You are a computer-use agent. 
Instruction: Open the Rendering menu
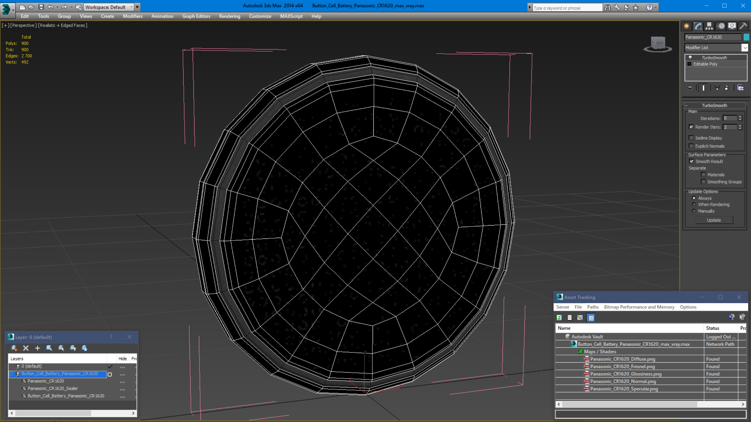(229, 16)
